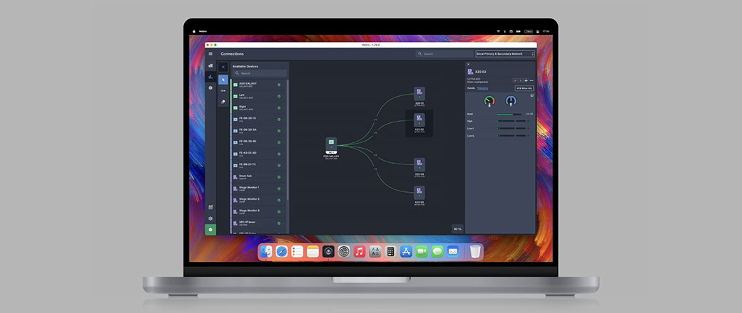This screenshot has width=742, height=313.
Task: Select the connect devices link tool
Action: [x=223, y=90]
